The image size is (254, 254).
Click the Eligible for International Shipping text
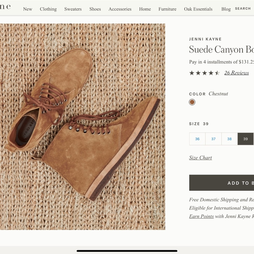221,208
